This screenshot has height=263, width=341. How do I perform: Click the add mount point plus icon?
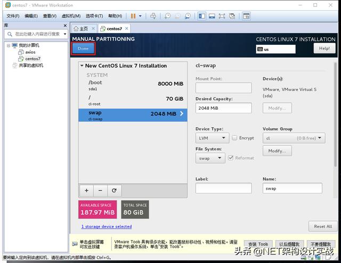click(x=86, y=191)
